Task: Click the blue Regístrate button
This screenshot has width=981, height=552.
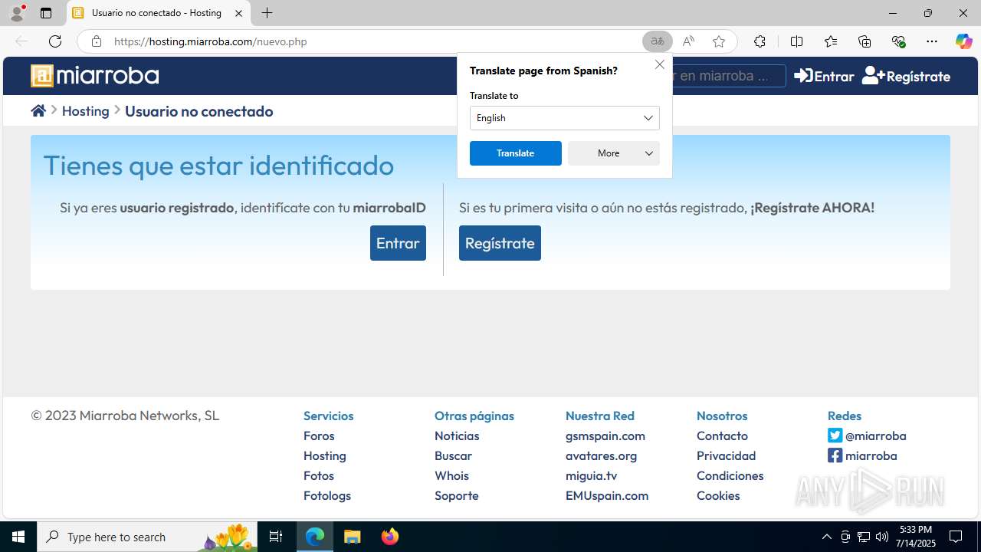Action: point(500,243)
